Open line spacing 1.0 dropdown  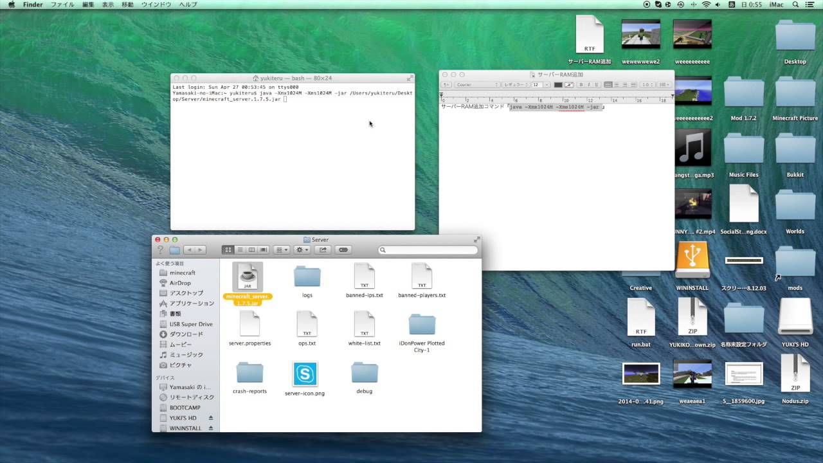coord(646,85)
